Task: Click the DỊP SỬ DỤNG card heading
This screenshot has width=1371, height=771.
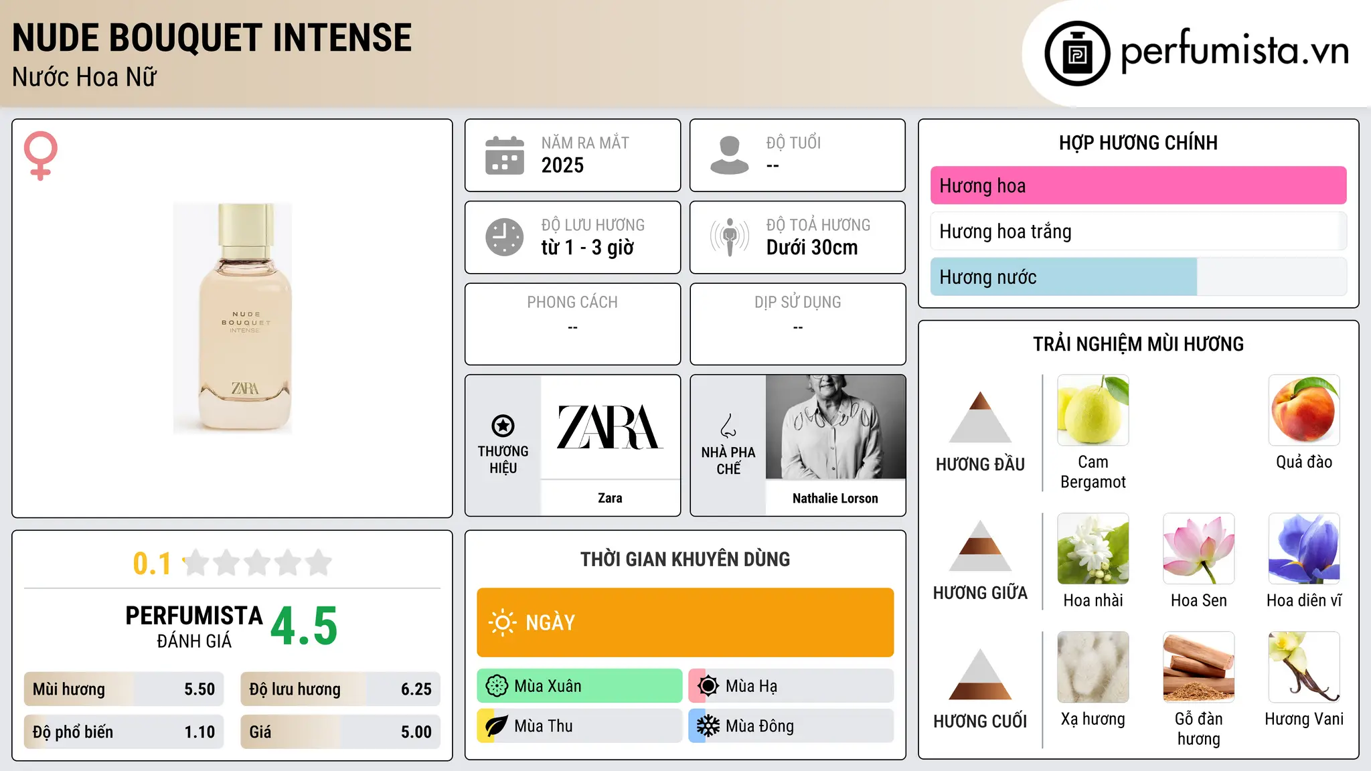Action: point(797,303)
